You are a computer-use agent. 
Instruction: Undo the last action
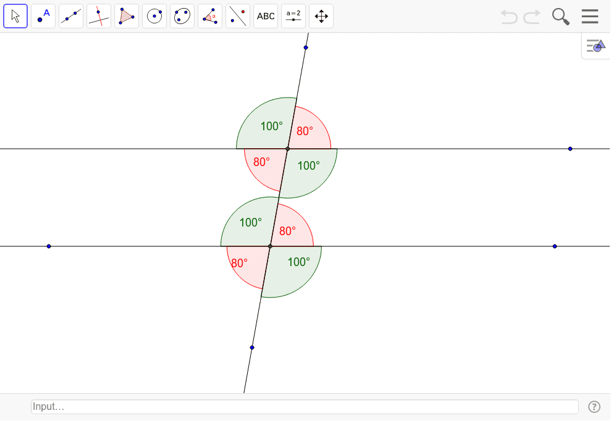point(509,17)
